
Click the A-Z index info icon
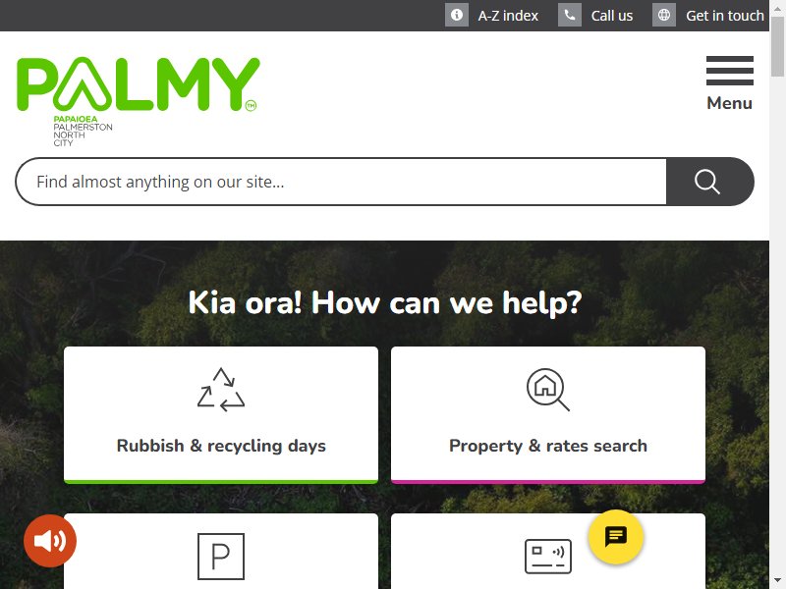pyautogui.click(x=456, y=15)
